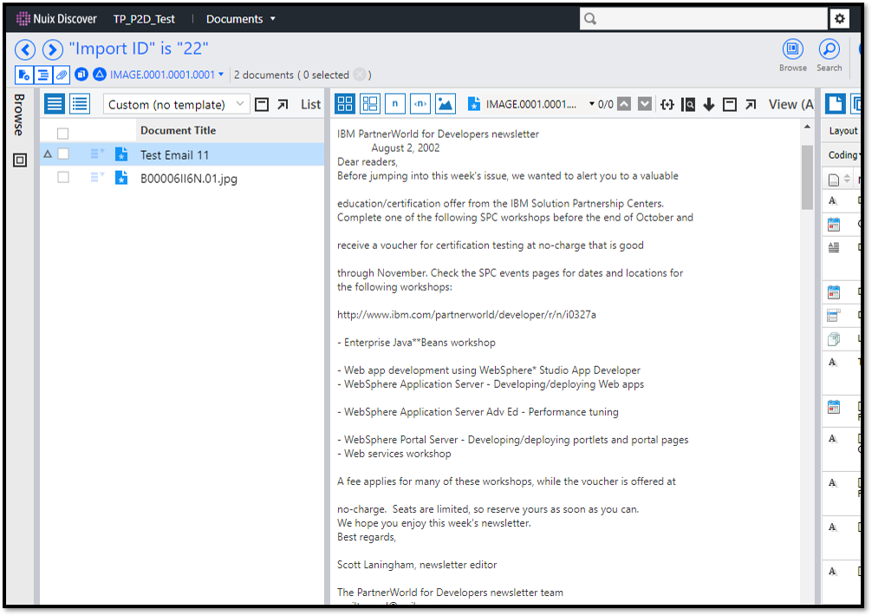Click the Nuix Discover logo
The height and width of the screenshot is (616, 872).
(x=56, y=19)
